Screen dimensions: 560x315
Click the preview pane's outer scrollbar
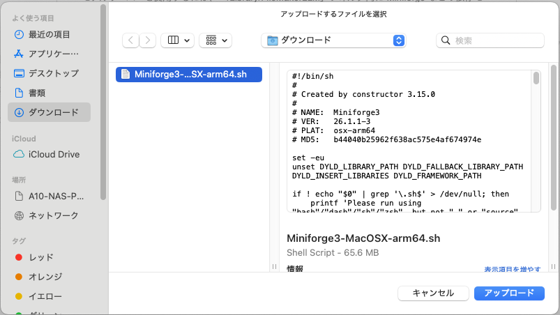554,137
